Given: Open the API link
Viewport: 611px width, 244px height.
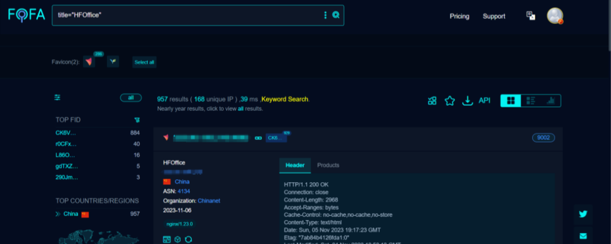Looking at the screenshot, I should 484,101.
